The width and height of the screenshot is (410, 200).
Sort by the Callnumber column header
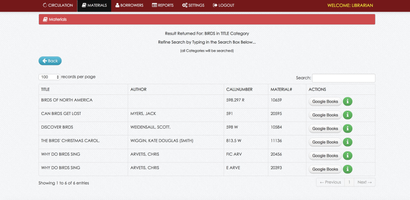click(x=246, y=89)
